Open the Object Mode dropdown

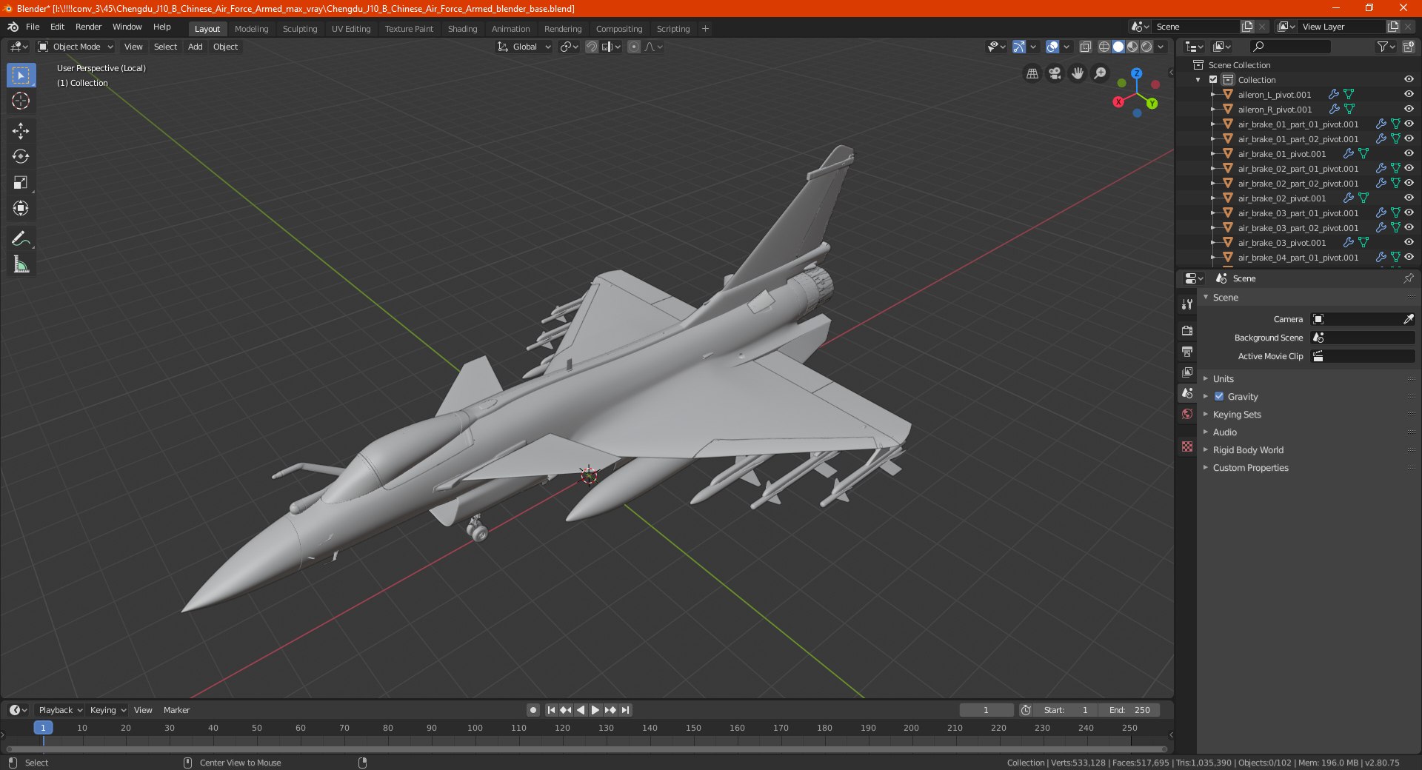pyautogui.click(x=76, y=47)
